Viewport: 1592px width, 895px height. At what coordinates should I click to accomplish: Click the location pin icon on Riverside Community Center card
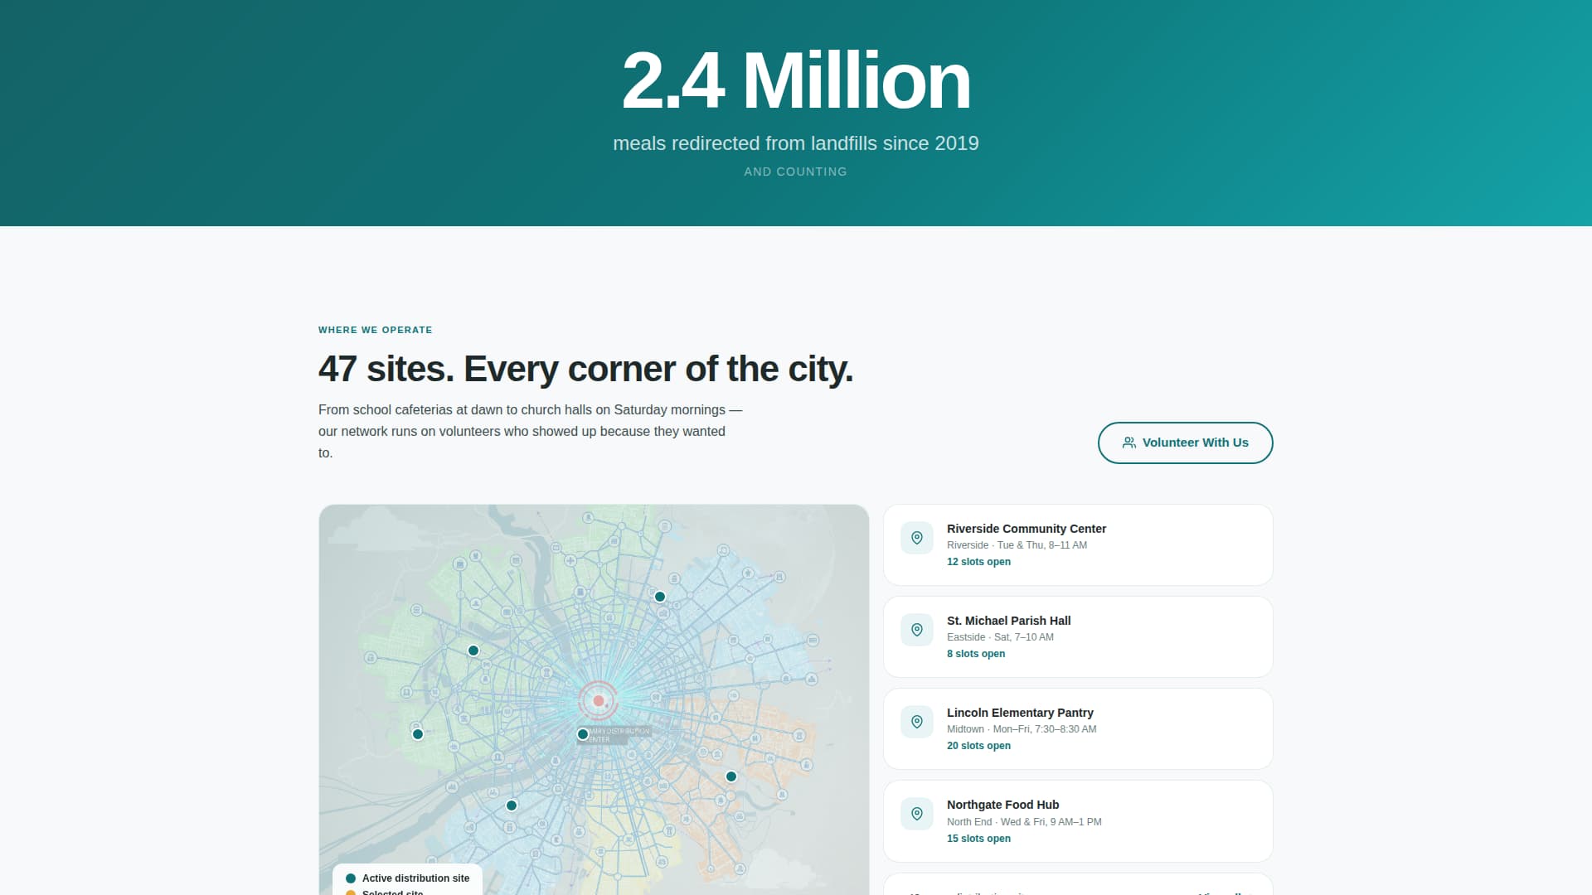click(x=917, y=538)
